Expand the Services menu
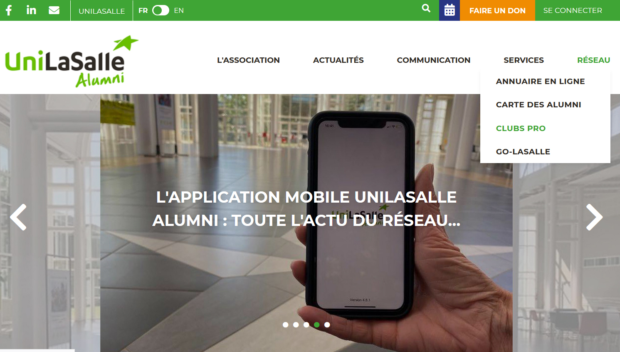 click(524, 60)
